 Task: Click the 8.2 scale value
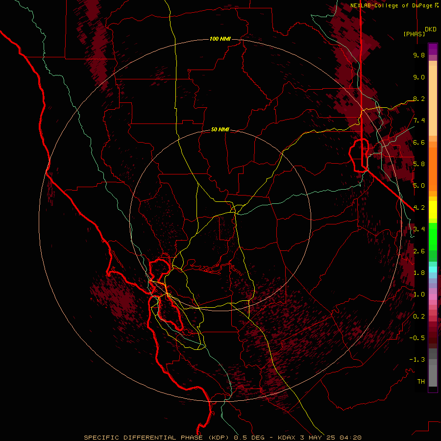click(x=419, y=98)
